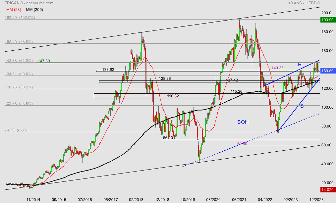
Task: Select the 08/2020 date on the time axis
Action: coord(213,200)
